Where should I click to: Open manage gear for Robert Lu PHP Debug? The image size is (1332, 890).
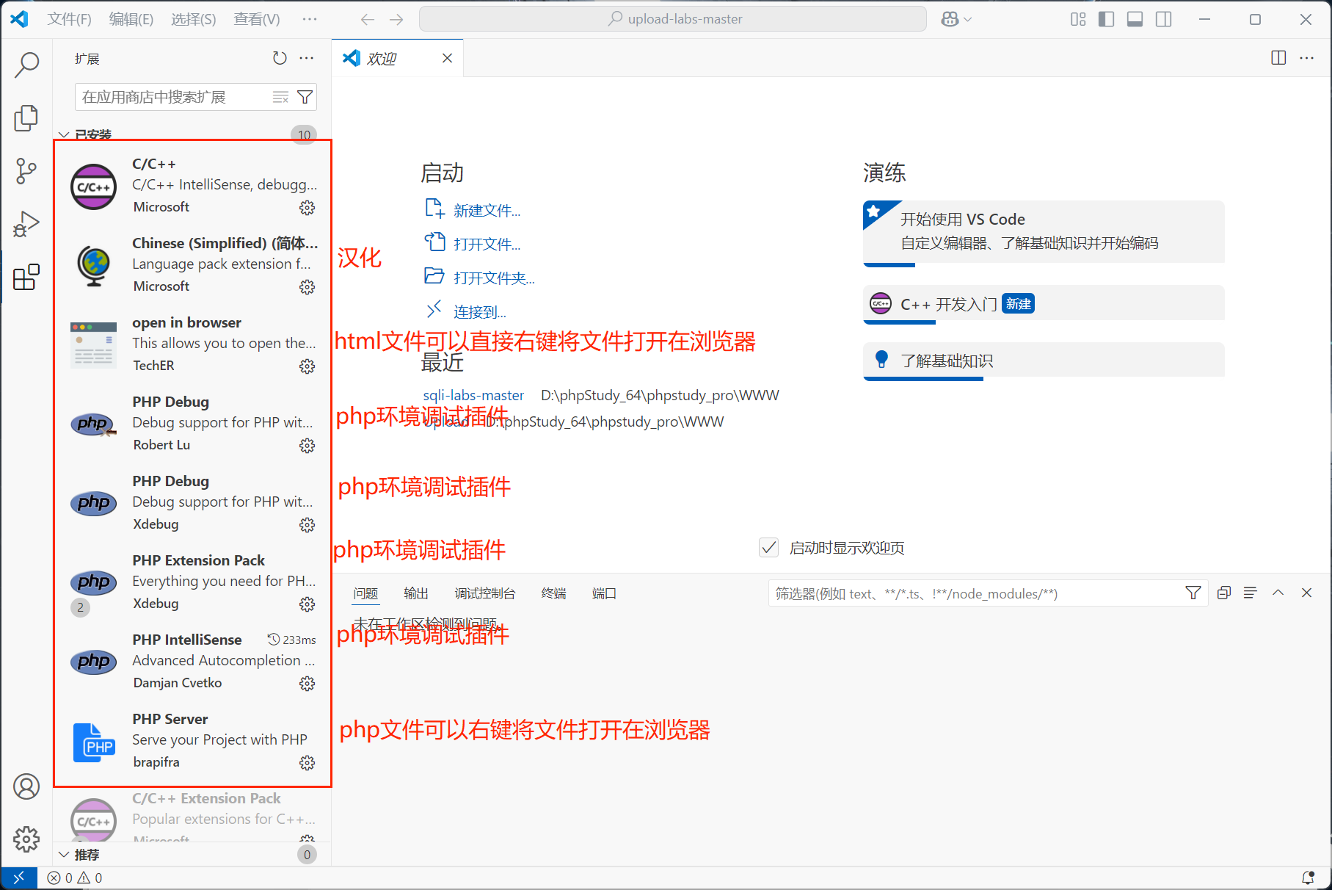(x=307, y=446)
